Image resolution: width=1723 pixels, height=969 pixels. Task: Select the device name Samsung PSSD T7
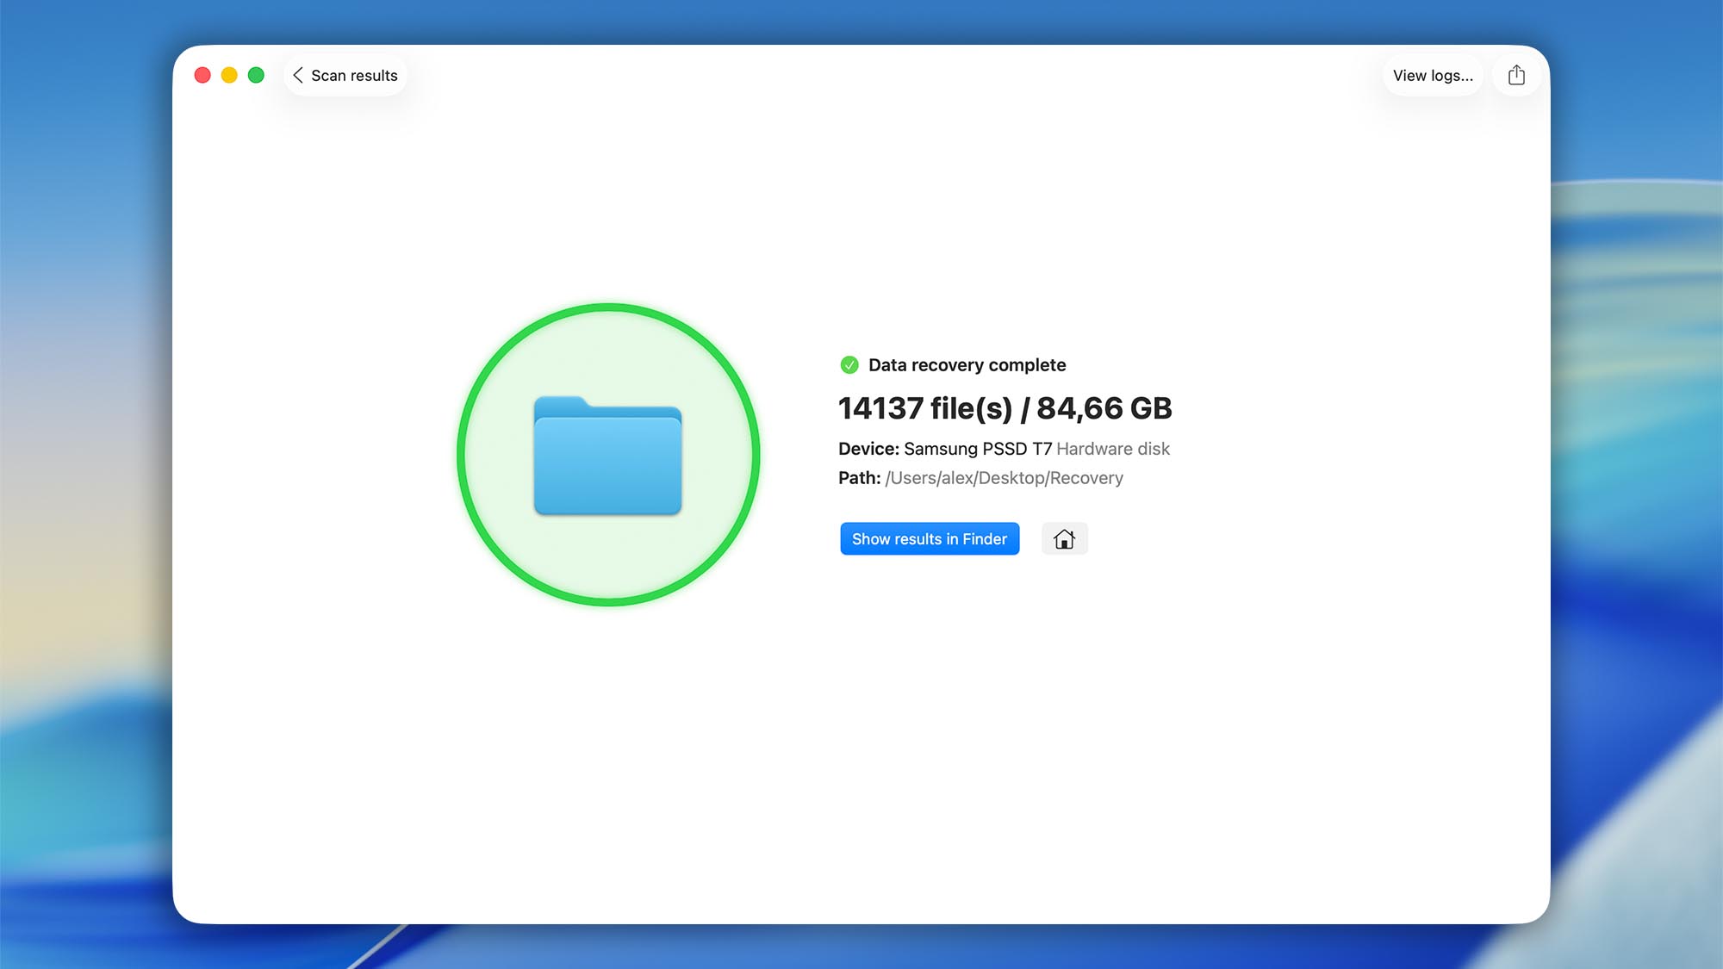[976, 449]
